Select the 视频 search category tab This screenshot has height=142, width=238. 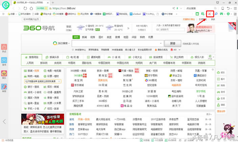[93, 37]
